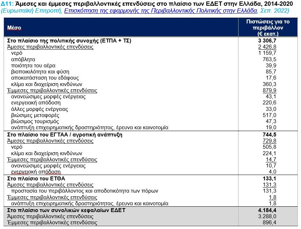Image resolution: width=301 pixels, height=229 pixels.
Task: Select the row 'Στο πλαίσιο των συνολικών κεφαλαίων ΕΔΕΤ'
Action: click(x=150, y=210)
